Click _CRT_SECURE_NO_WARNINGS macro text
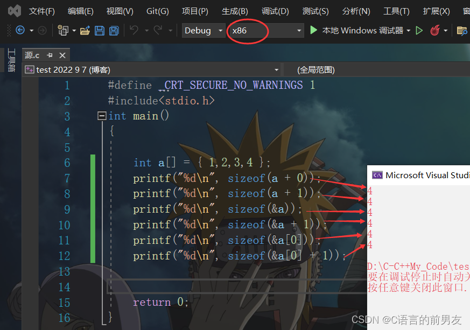 pos(231,85)
